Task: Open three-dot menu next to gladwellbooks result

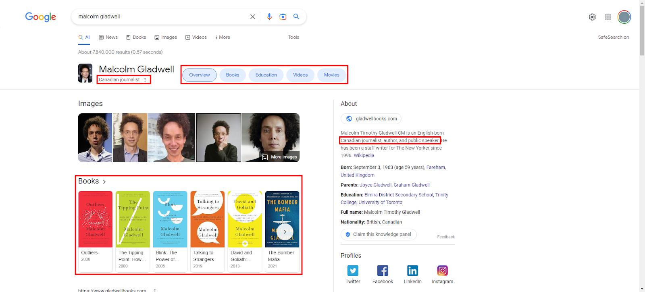Action: (x=155, y=290)
